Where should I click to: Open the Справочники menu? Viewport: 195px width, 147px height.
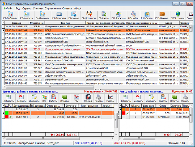point(53,8)
